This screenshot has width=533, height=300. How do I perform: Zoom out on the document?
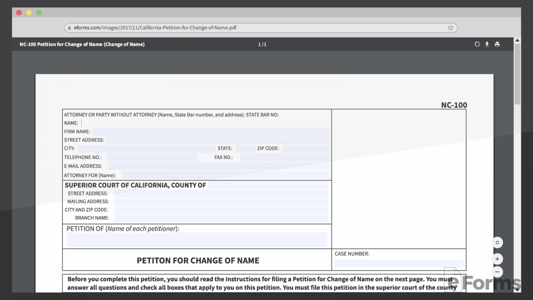pos(497,272)
